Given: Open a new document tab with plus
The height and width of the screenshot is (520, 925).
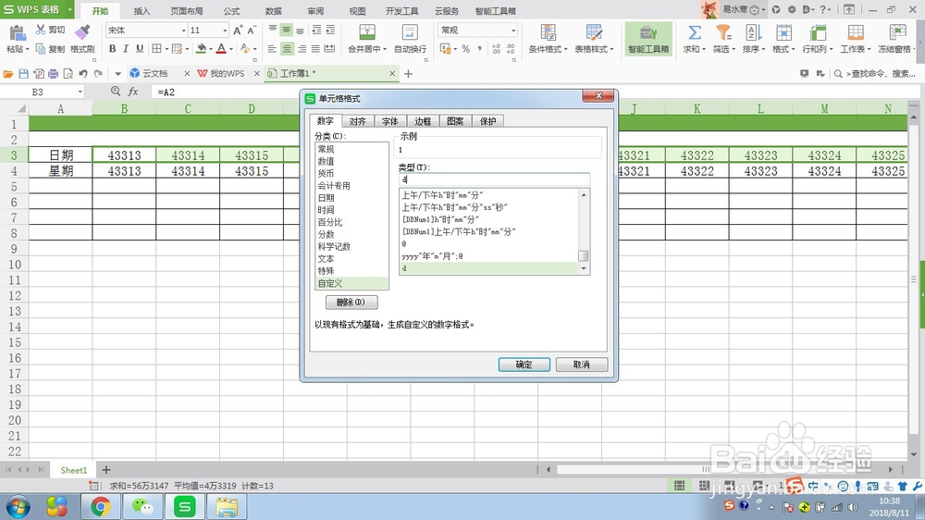Looking at the screenshot, I should (x=408, y=74).
